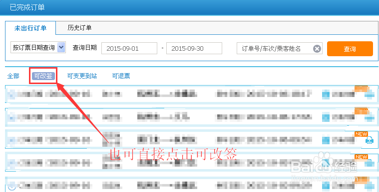
Task: Select the 可退票 filter
Action: tap(121, 76)
